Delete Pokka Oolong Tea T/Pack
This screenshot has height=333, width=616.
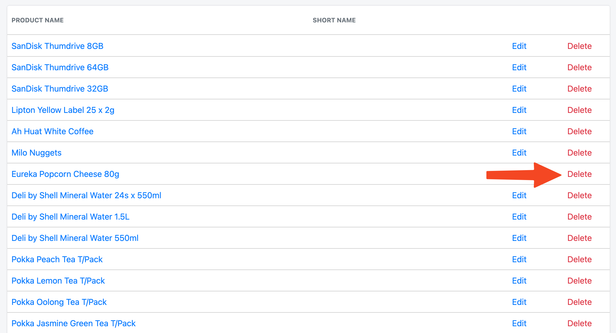coord(579,302)
